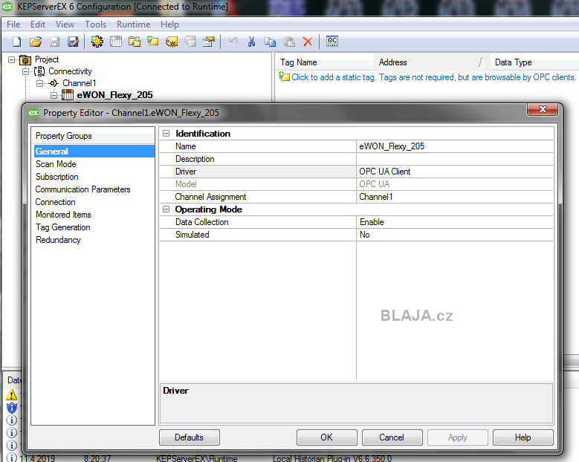The height and width of the screenshot is (462, 579).
Task: Open Properties via the toolbar icon
Action: (209, 42)
